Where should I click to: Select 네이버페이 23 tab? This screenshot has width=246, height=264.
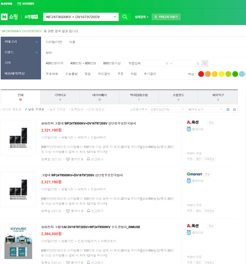[x=100, y=97]
